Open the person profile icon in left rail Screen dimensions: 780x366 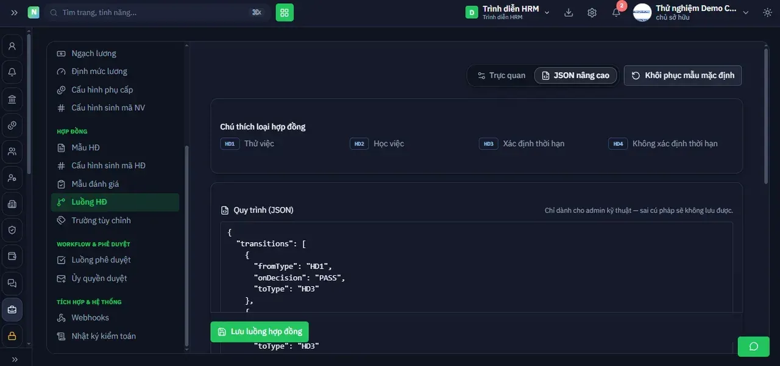[x=12, y=46]
